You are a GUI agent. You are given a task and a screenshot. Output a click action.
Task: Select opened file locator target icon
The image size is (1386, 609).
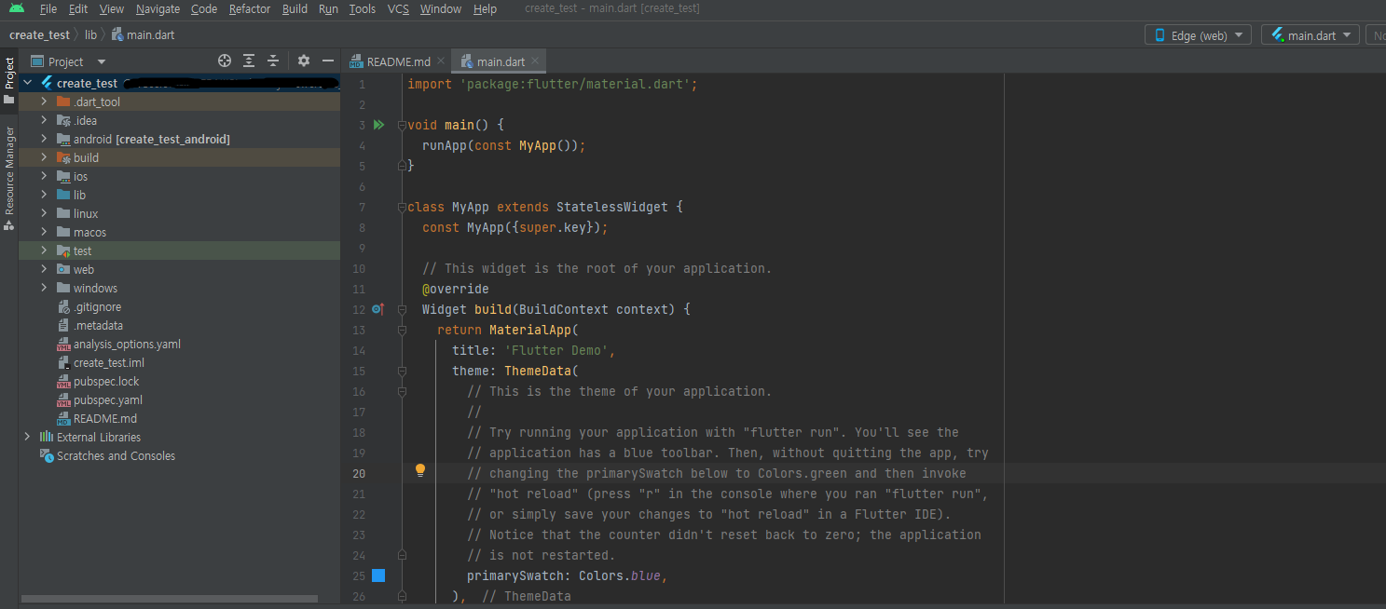(225, 61)
